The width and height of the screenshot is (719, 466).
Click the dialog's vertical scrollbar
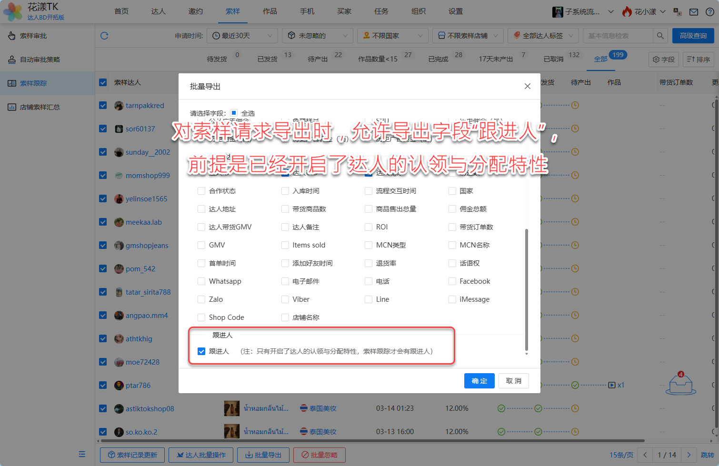(x=526, y=289)
